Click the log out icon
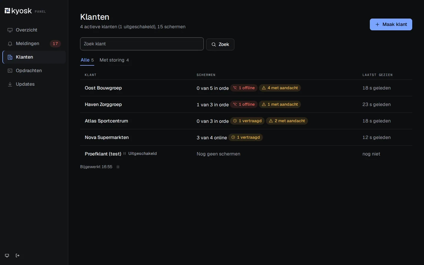This screenshot has height=265, width=424. pyautogui.click(x=18, y=256)
